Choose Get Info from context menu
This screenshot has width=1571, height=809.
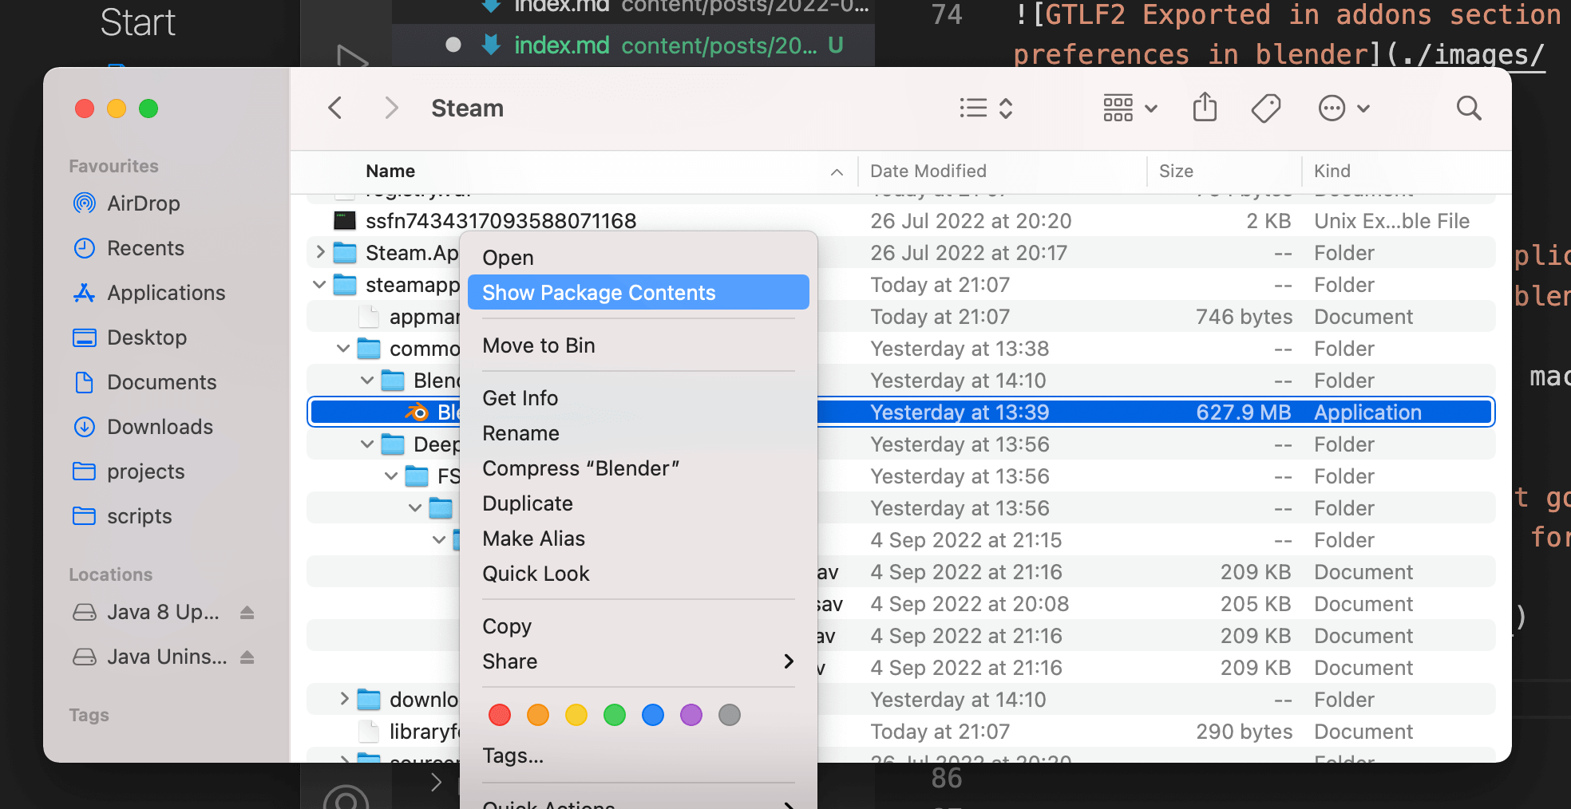tap(639, 398)
